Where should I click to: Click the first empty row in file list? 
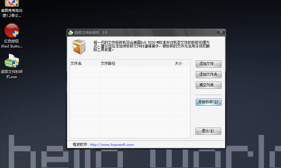(x=130, y=70)
